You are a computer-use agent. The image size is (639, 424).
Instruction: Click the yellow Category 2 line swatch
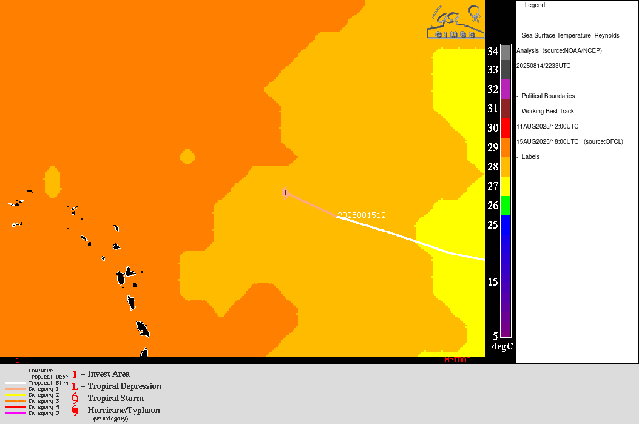click(15, 395)
